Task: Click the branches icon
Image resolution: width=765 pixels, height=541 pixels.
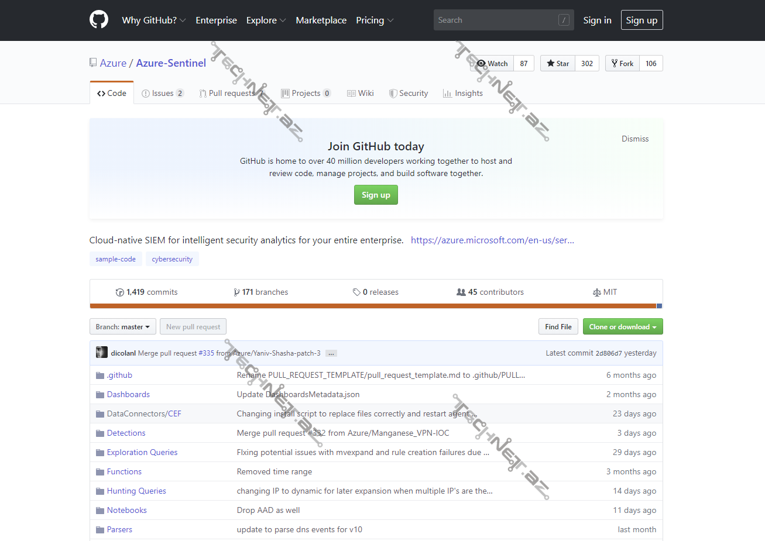Action: (x=236, y=292)
